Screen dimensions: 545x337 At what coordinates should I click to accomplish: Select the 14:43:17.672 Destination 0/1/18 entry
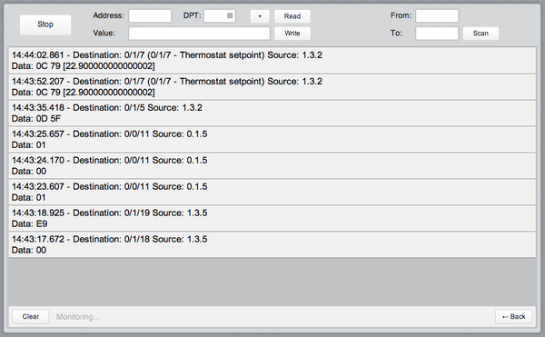[272, 244]
